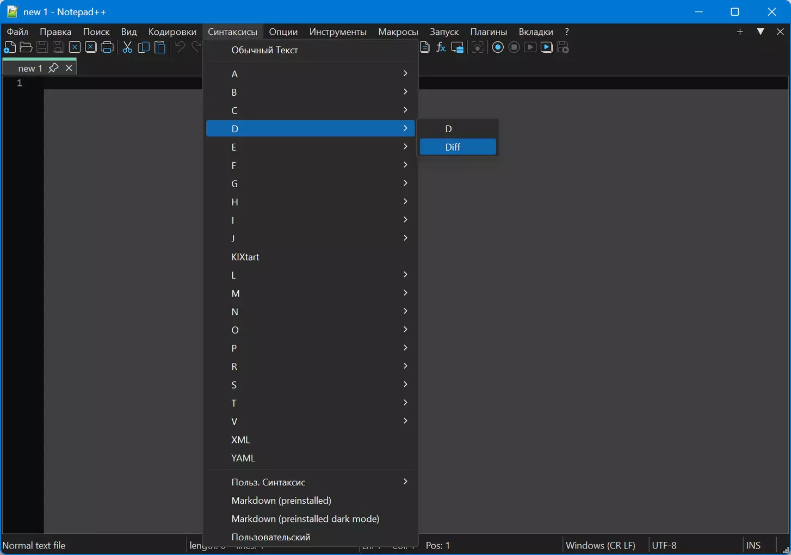Choose Markdown (preinstalled) language
Viewport: 791px width, 555px height.
click(311, 501)
